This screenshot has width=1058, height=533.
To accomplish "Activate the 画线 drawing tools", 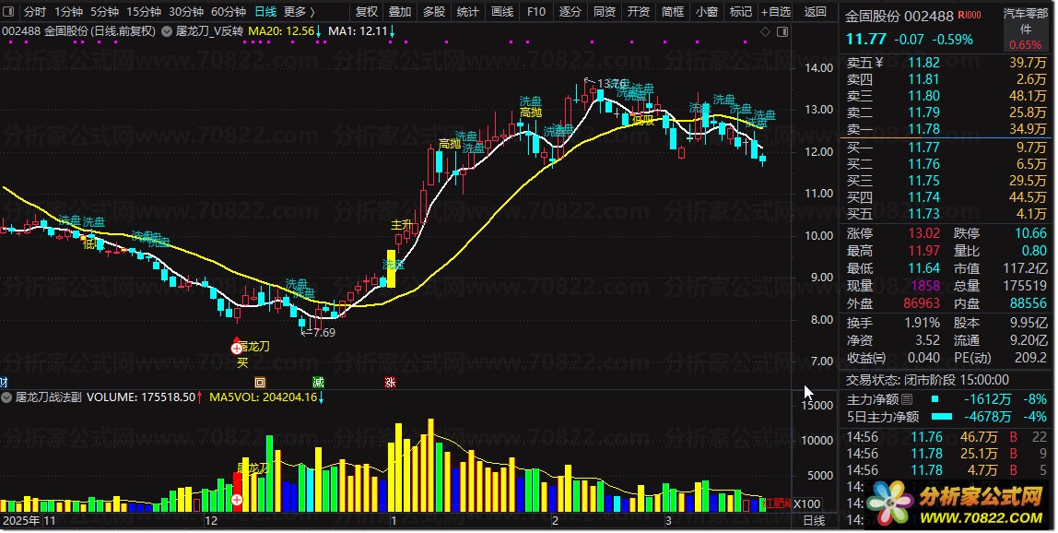I will click(502, 11).
